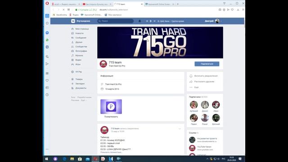Open subscriber Ринат's avatar
The image size is (288, 162).
205,118
